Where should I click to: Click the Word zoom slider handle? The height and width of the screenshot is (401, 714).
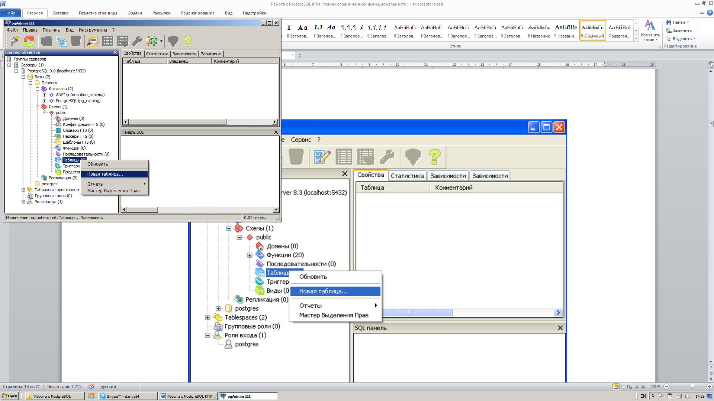(x=692, y=387)
